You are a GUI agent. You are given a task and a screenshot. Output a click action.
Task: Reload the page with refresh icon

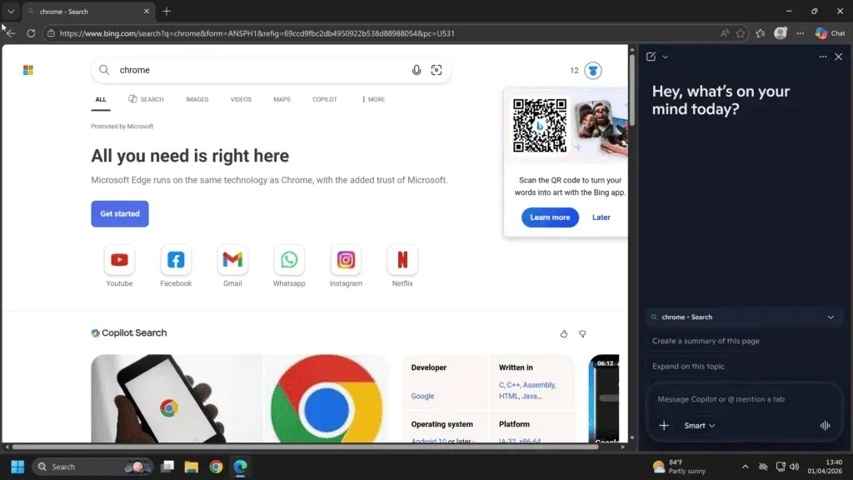31,33
